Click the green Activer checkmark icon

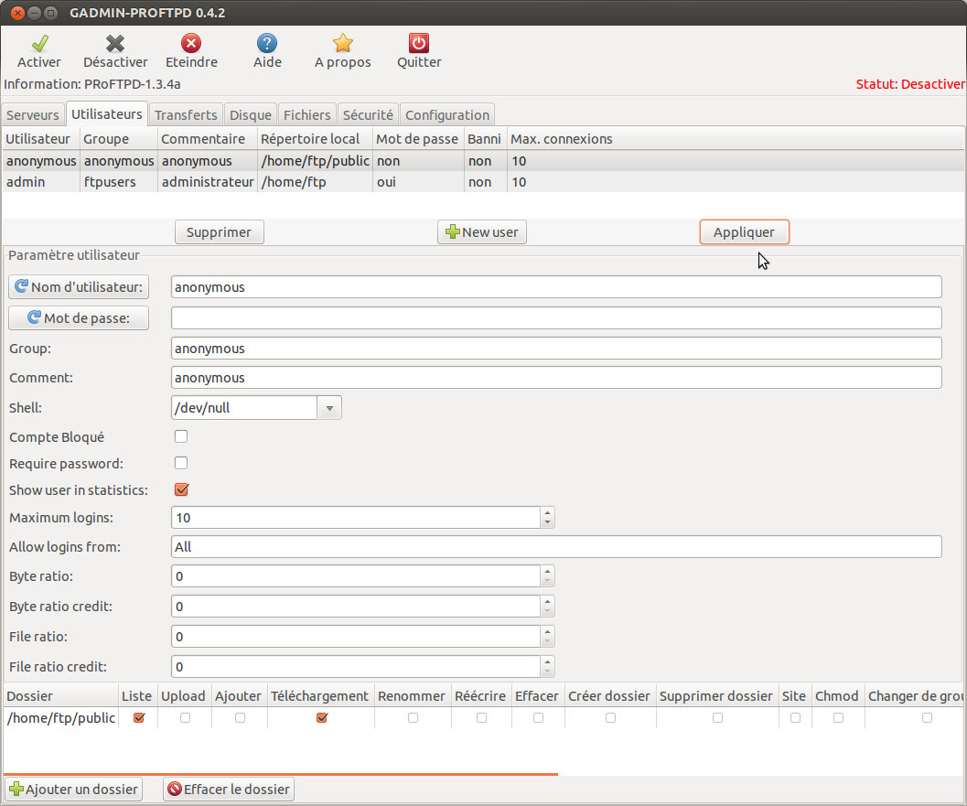(x=39, y=43)
